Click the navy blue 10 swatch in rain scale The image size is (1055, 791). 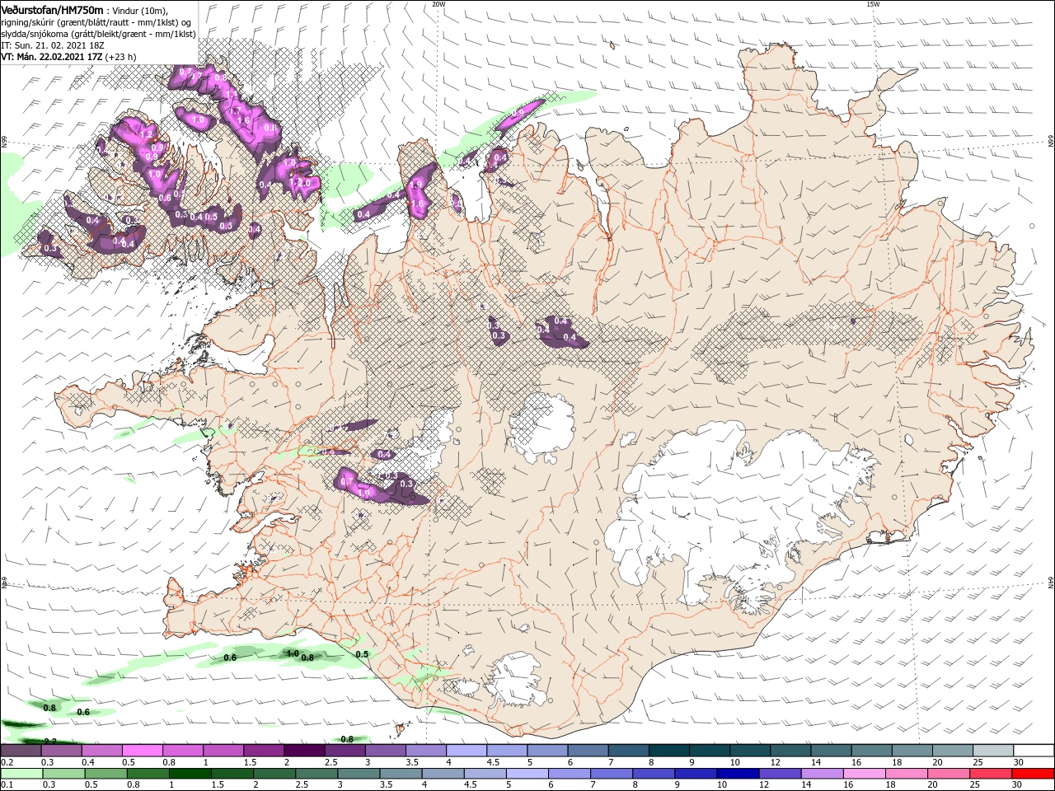tap(738, 774)
